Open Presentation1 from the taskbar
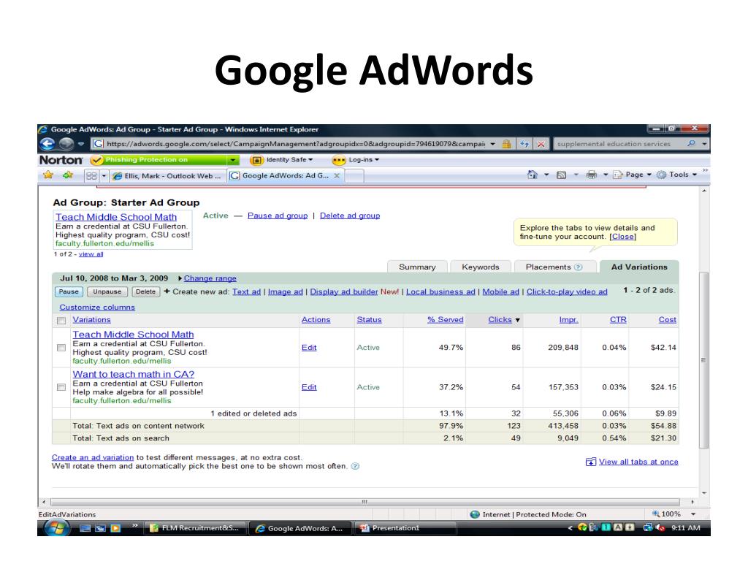Viewport: 748px width, 561px height. click(x=405, y=528)
